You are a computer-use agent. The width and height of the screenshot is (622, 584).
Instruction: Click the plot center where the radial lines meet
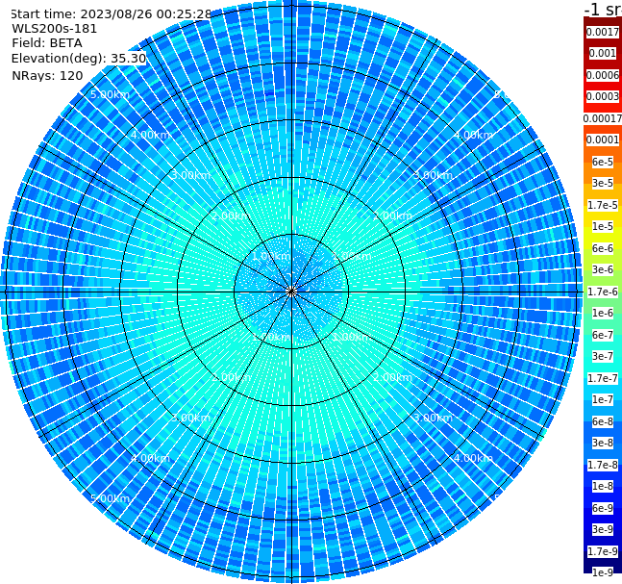click(291, 292)
